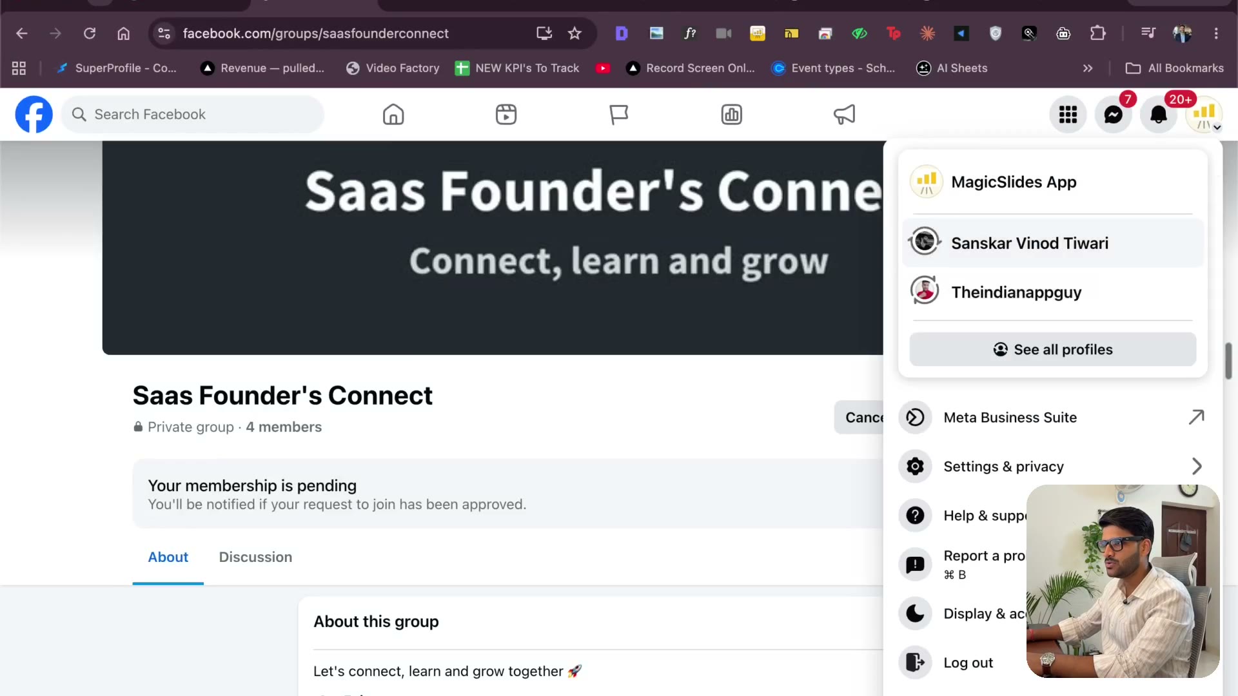The width and height of the screenshot is (1238, 696).
Task: Open the AI Sheets bookmark
Action: click(x=952, y=68)
